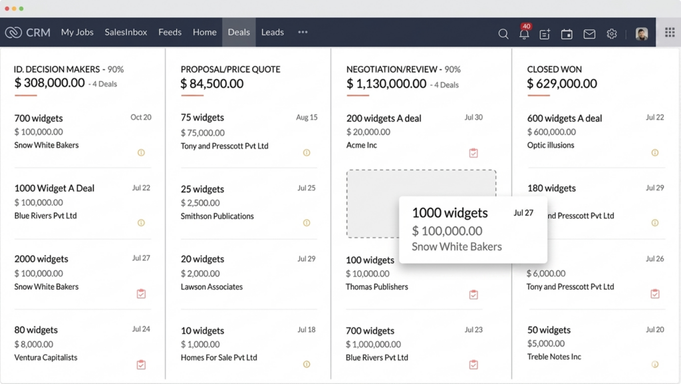Expand more modules with the ellipsis menu

coord(303,32)
